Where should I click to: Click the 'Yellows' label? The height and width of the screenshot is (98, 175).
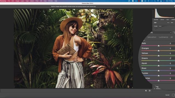coord(145,53)
